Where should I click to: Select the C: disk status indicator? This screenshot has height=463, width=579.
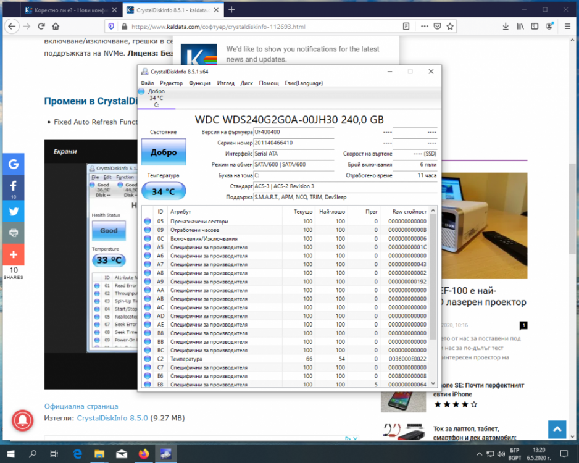click(156, 98)
